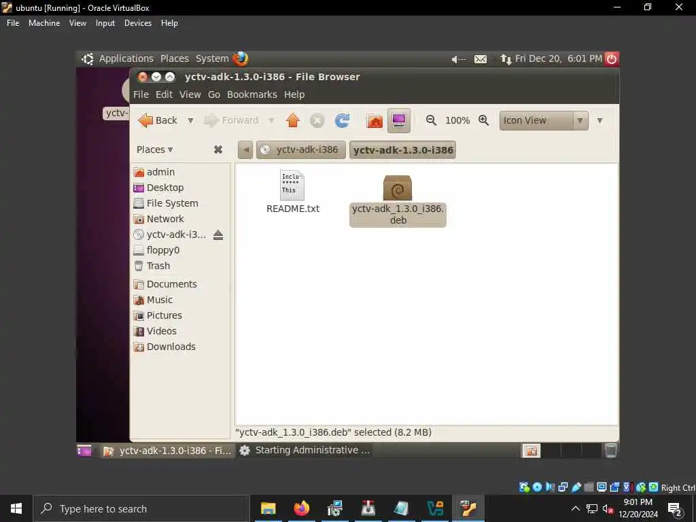This screenshot has height=522, width=696.
Task: Open the Trash applet in bottom panel
Action: tap(611, 450)
